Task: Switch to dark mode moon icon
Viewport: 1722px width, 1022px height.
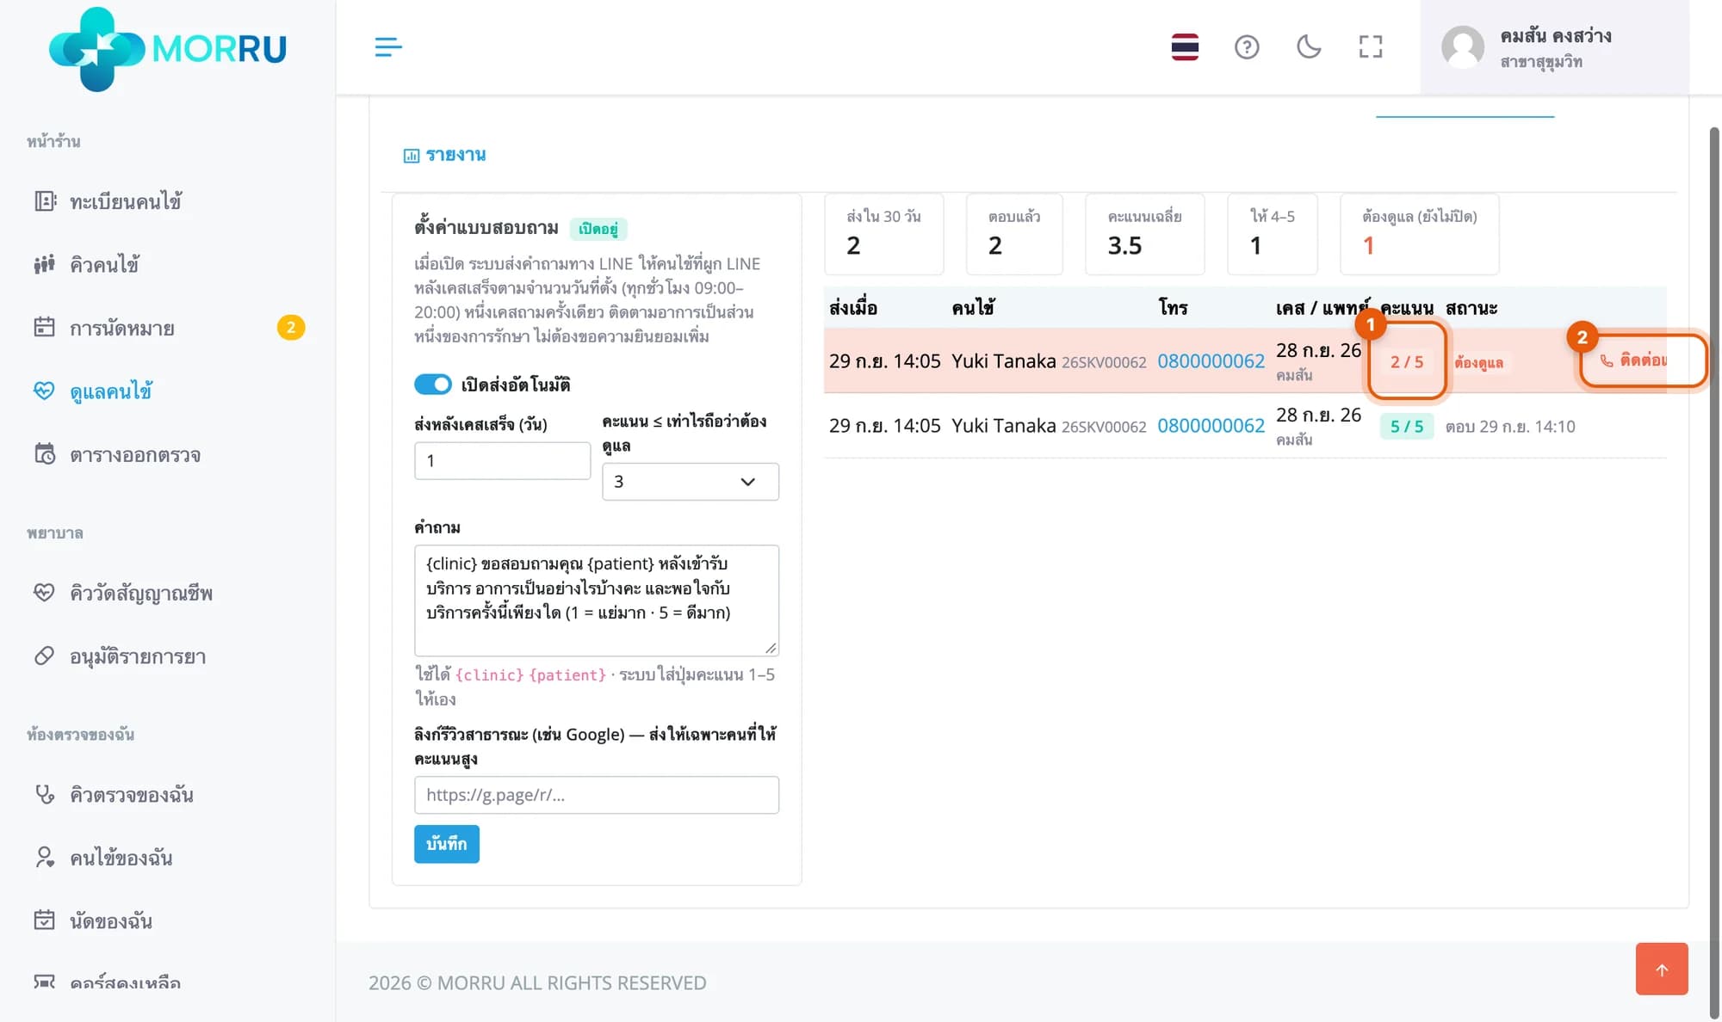Action: (x=1309, y=46)
